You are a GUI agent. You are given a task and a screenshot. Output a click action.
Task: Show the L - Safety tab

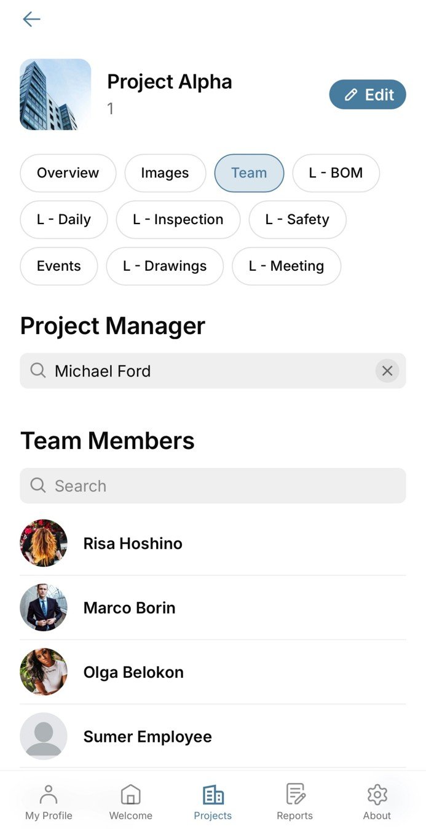click(x=298, y=220)
